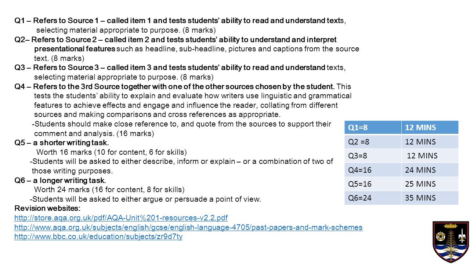Open the store.aqa.org.uk Unit 1 resources link

click(121, 218)
